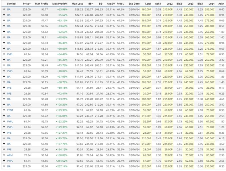Select the $28.23 Max Loss cell

point(79,9)
